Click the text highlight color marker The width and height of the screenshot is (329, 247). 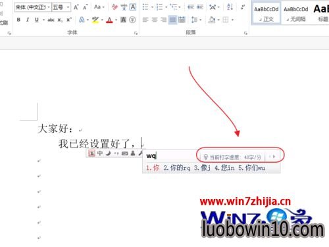pyautogui.click(x=95, y=20)
